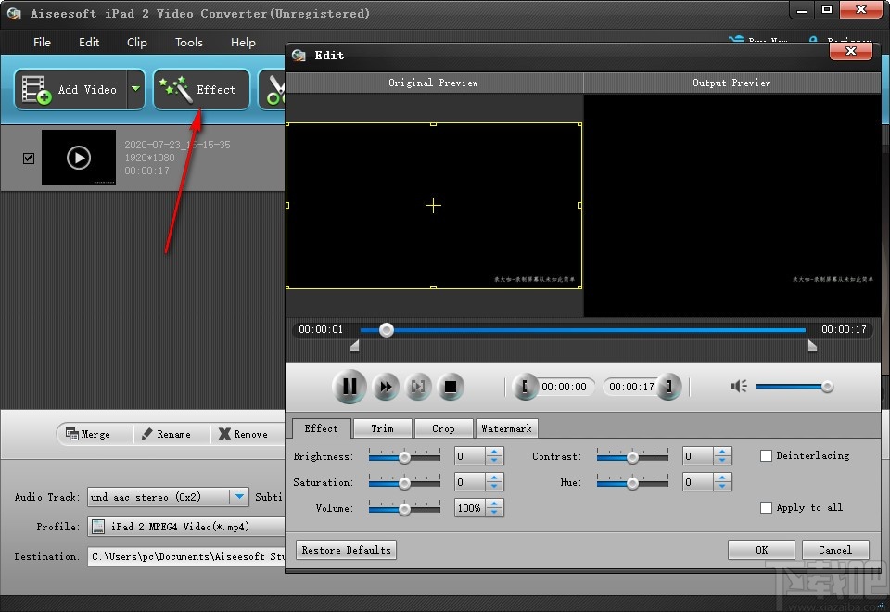Decrease Brightness value with down arrow
This screenshot has width=890, height=612.
(494, 461)
